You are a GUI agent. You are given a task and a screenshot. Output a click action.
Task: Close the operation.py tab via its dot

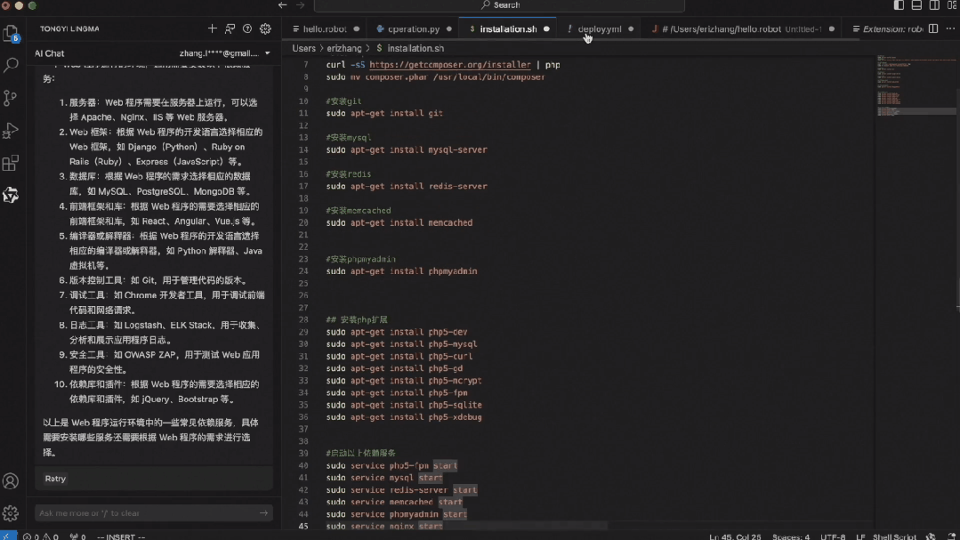pyautogui.click(x=448, y=28)
